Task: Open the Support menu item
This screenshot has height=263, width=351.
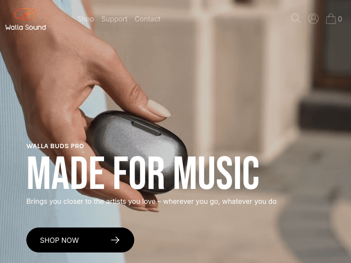Action: (x=115, y=19)
